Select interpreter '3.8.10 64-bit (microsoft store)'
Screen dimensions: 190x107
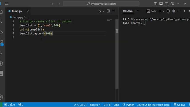pyautogui.click(x=154, y=105)
